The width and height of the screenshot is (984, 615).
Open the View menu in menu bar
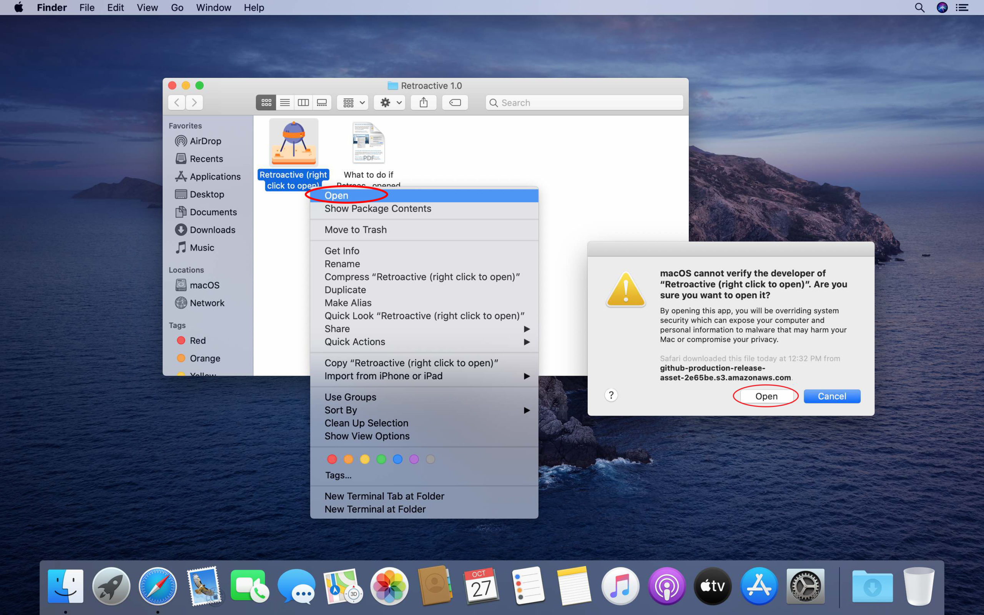pos(147,8)
